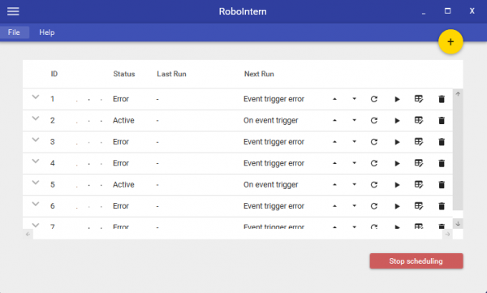Viewport: 487px width, 293px height.
Task: Select the Active status of task 2
Action: (123, 121)
